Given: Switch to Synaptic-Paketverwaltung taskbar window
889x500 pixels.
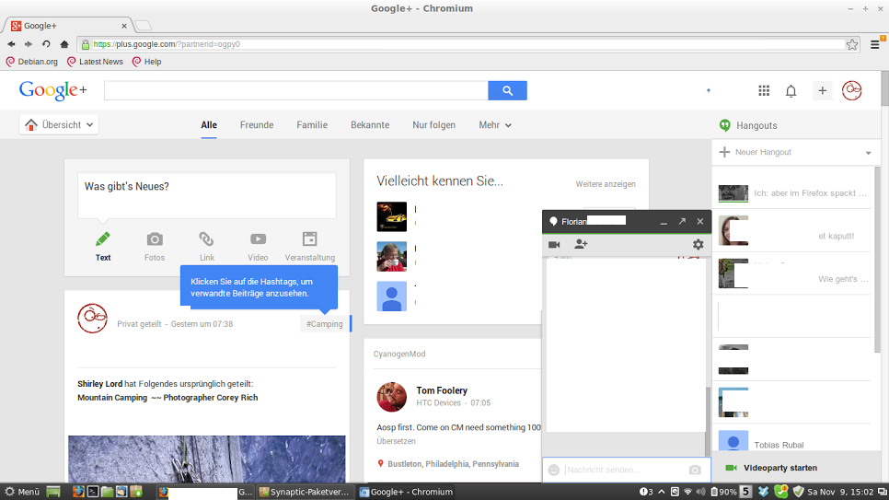Looking at the screenshot, I should click(x=304, y=492).
